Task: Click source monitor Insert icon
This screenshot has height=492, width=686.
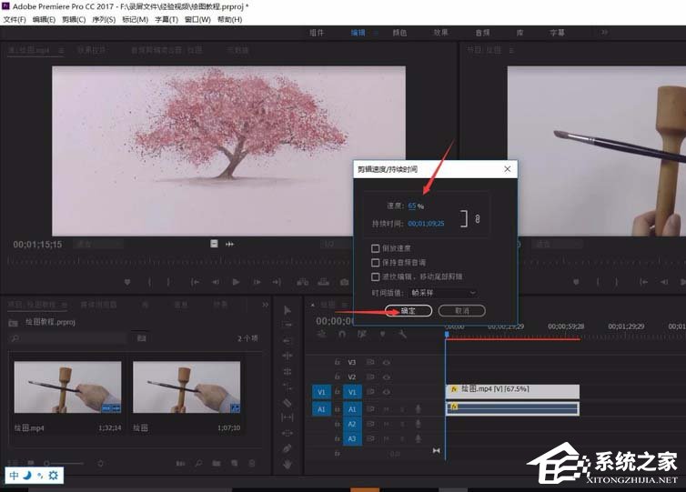Action: click(x=303, y=282)
